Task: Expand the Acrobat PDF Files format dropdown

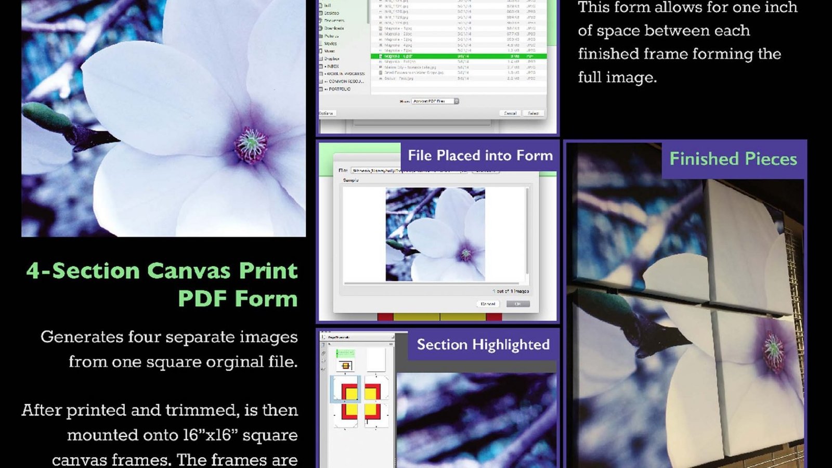Action: pyautogui.click(x=456, y=101)
